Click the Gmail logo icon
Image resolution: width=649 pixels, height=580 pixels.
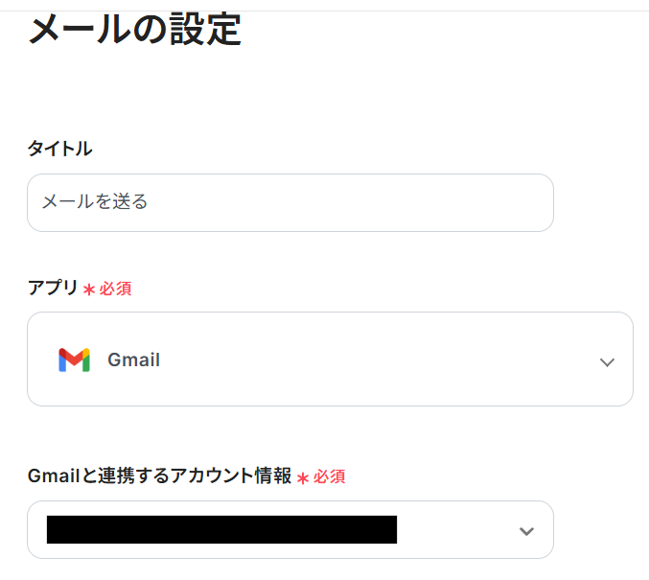point(74,360)
